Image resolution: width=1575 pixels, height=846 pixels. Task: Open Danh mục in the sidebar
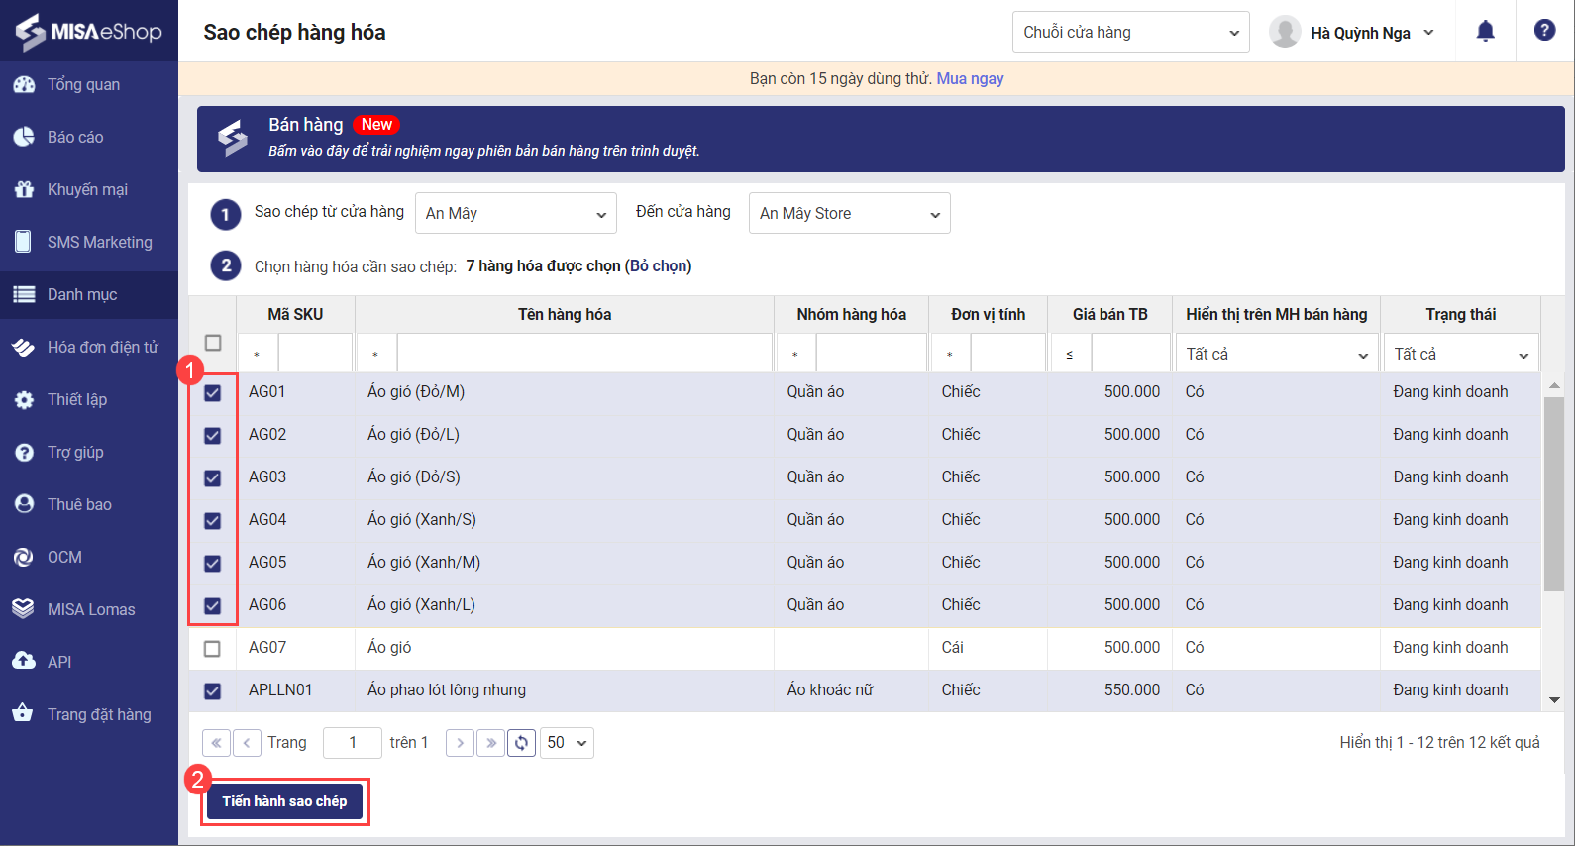tap(82, 294)
